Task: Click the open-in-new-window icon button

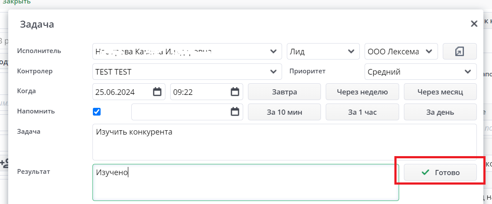Action: [460, 51]
